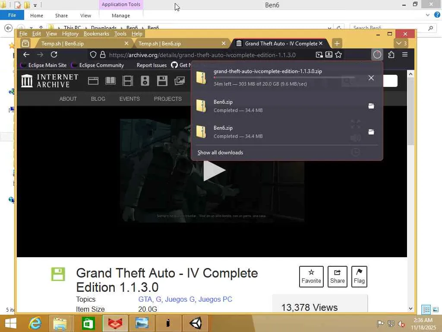This screenshot has width=442, height=332.
Task: Click the Internet Archive logo
Action: pyautogui.click(x=50, y=81)
